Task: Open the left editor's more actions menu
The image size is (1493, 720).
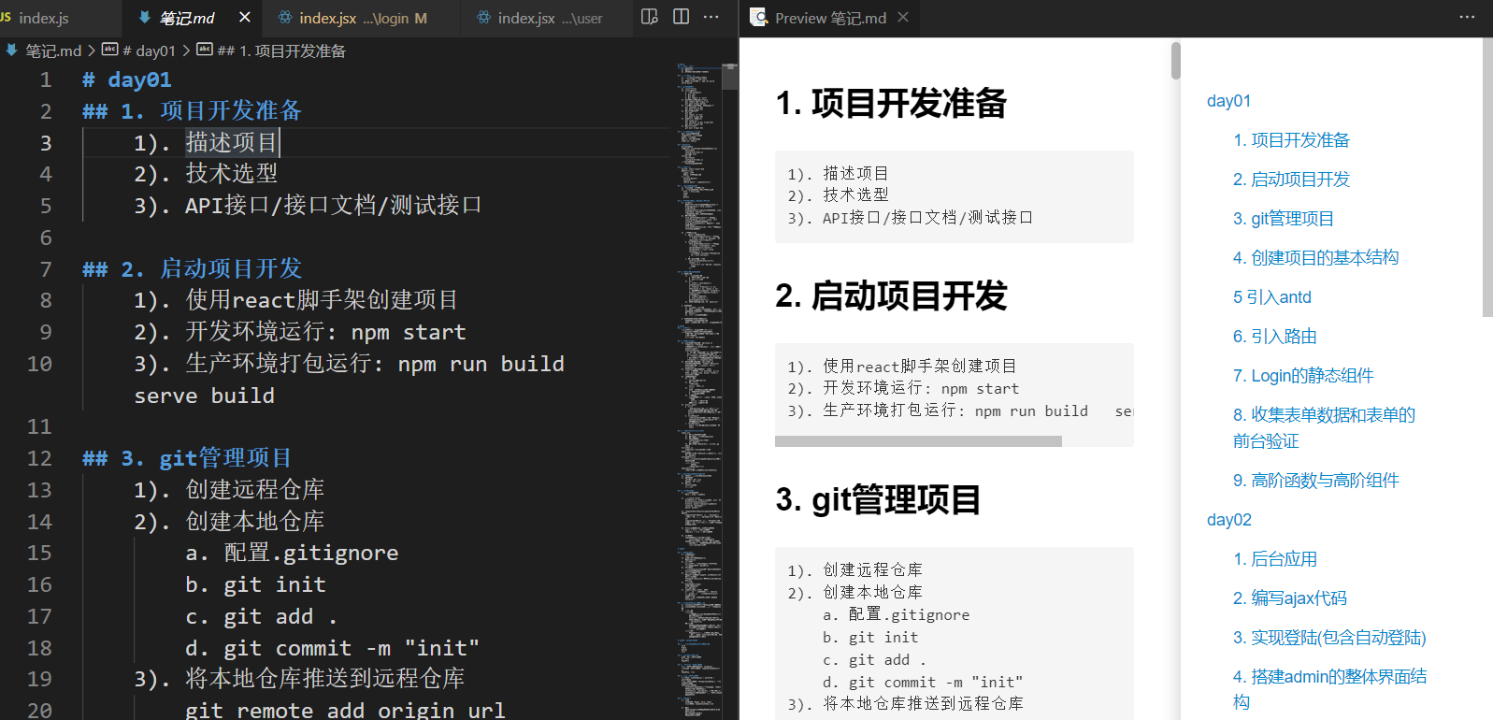Action: click(x=711, y=17)
